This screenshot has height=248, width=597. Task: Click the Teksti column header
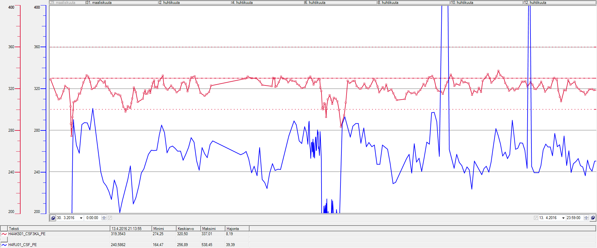(x=59, y=228)
